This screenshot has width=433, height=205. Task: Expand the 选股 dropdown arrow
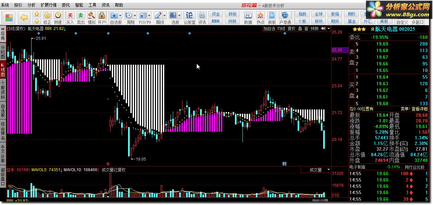(180, 15)
